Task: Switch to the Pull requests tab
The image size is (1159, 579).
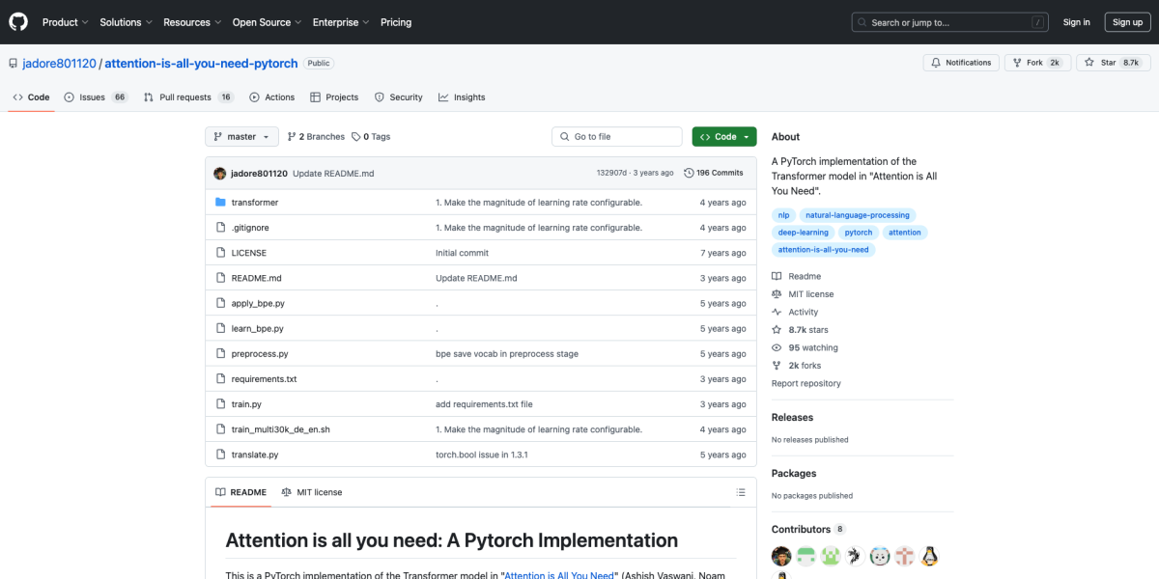Action: (x=184, y=96)
